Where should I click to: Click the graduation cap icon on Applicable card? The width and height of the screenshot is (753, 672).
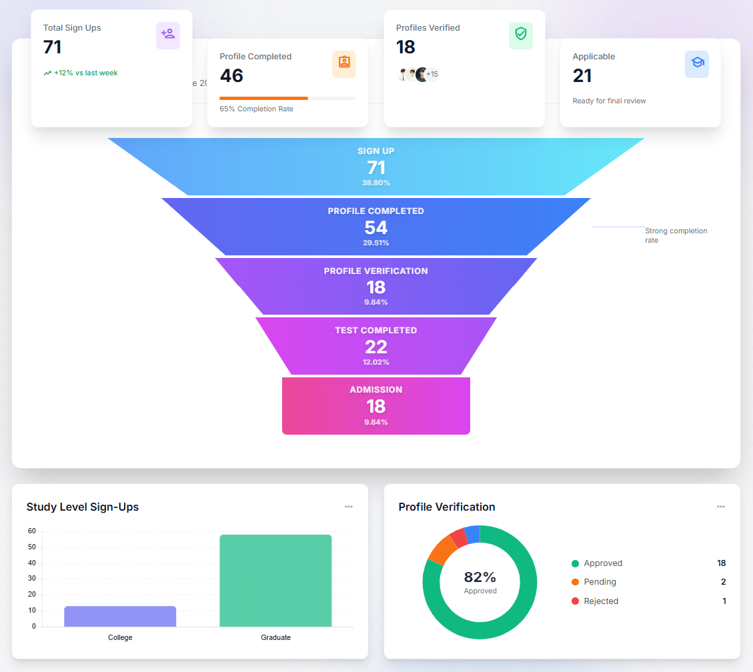pos(696,64)
